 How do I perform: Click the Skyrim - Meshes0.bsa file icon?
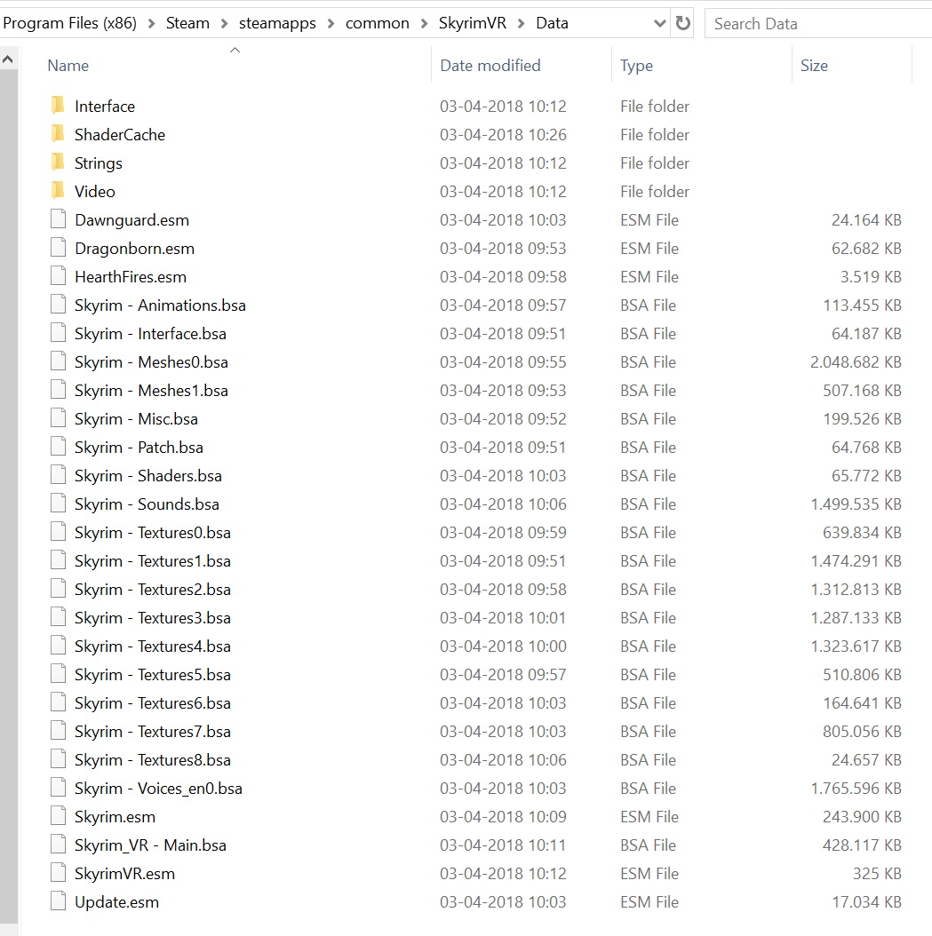(58, 361)
